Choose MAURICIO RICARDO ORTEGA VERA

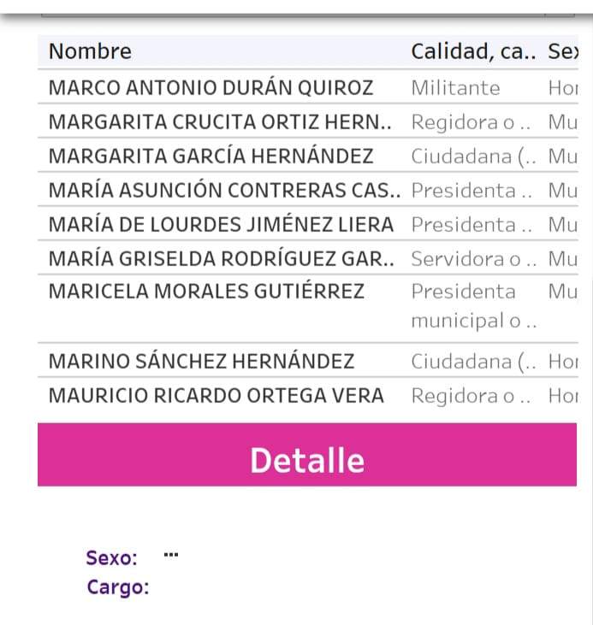tap(216, 396)
